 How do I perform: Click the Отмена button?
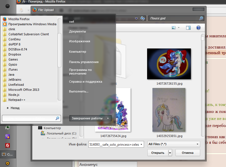[188, 153]
